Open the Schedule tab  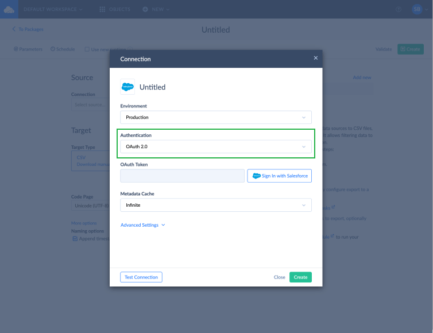coord(63,49)
